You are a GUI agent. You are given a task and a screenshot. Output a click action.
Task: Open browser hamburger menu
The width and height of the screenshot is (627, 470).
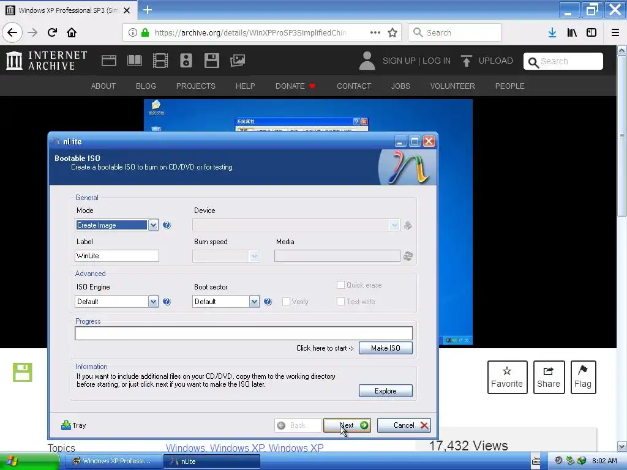click(615, 32)
